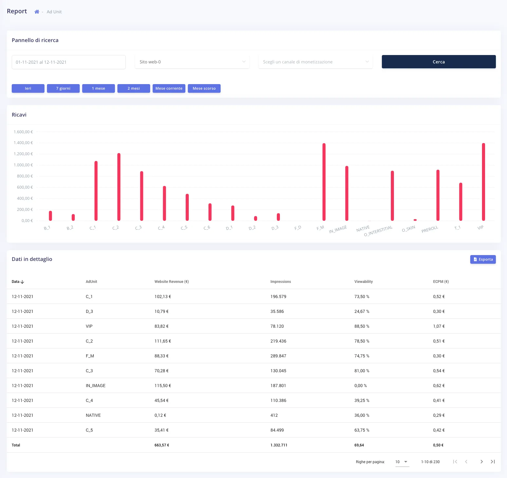Sort by Website Revenue column header

click(171, 282)
